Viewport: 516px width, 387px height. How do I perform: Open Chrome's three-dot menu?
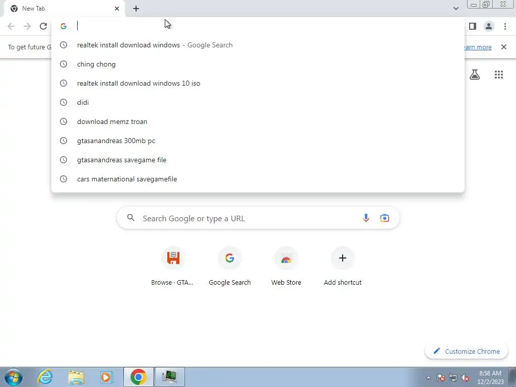pyautogui.click(x=505, y=26)
